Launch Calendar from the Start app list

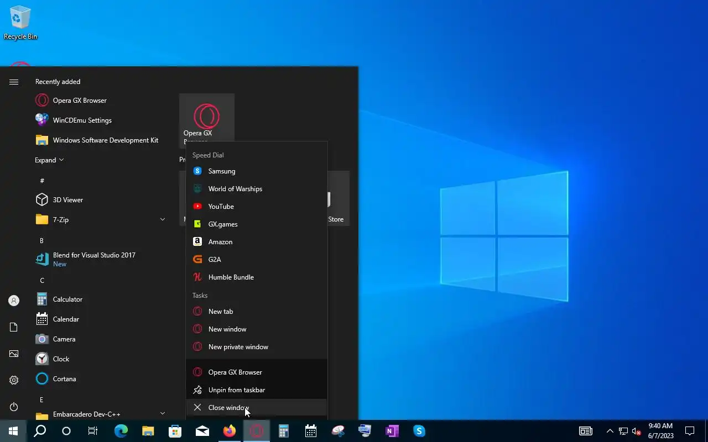100,319
